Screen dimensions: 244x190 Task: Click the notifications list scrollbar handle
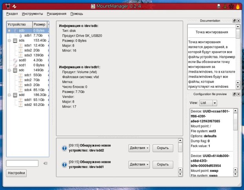click(180, 147)
